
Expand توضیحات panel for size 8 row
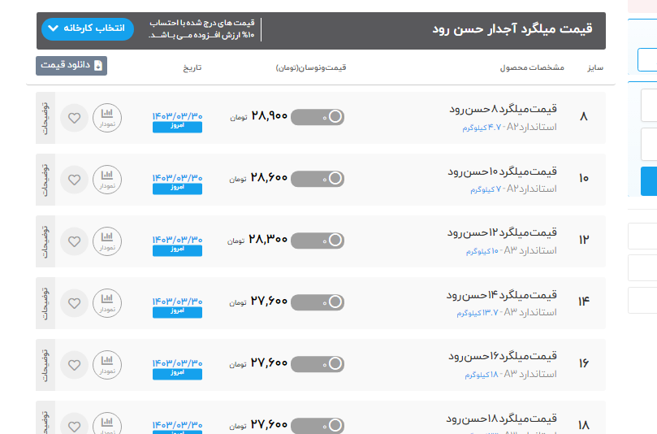[x=45, y=118]
